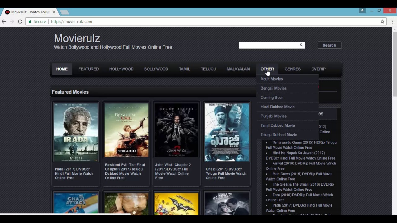Open The Great & The Small sidebar link
397x223 pixels.
(x=300, y=187)
